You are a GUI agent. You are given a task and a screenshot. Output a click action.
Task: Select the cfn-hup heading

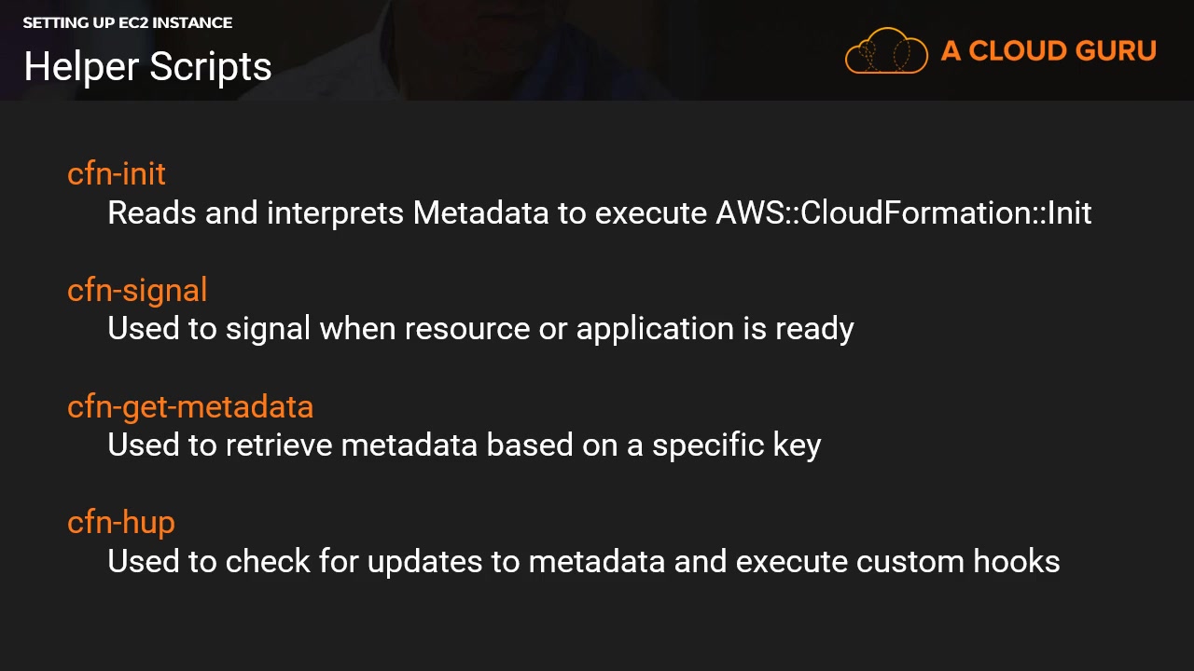[x=121, y=522]
